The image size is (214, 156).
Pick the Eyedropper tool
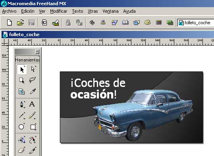tap(33, 91)
